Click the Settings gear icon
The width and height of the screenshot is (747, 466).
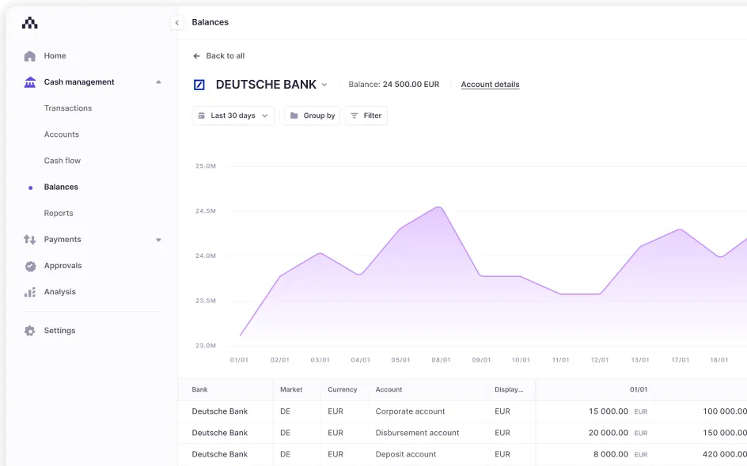(x=29, y=330)
